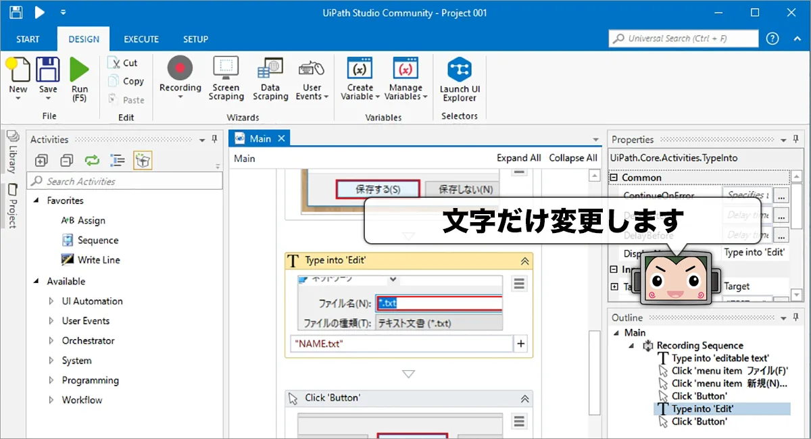Open the Type into 'Edit' options menu
This screenshot has width=811, height=439.
518,284
